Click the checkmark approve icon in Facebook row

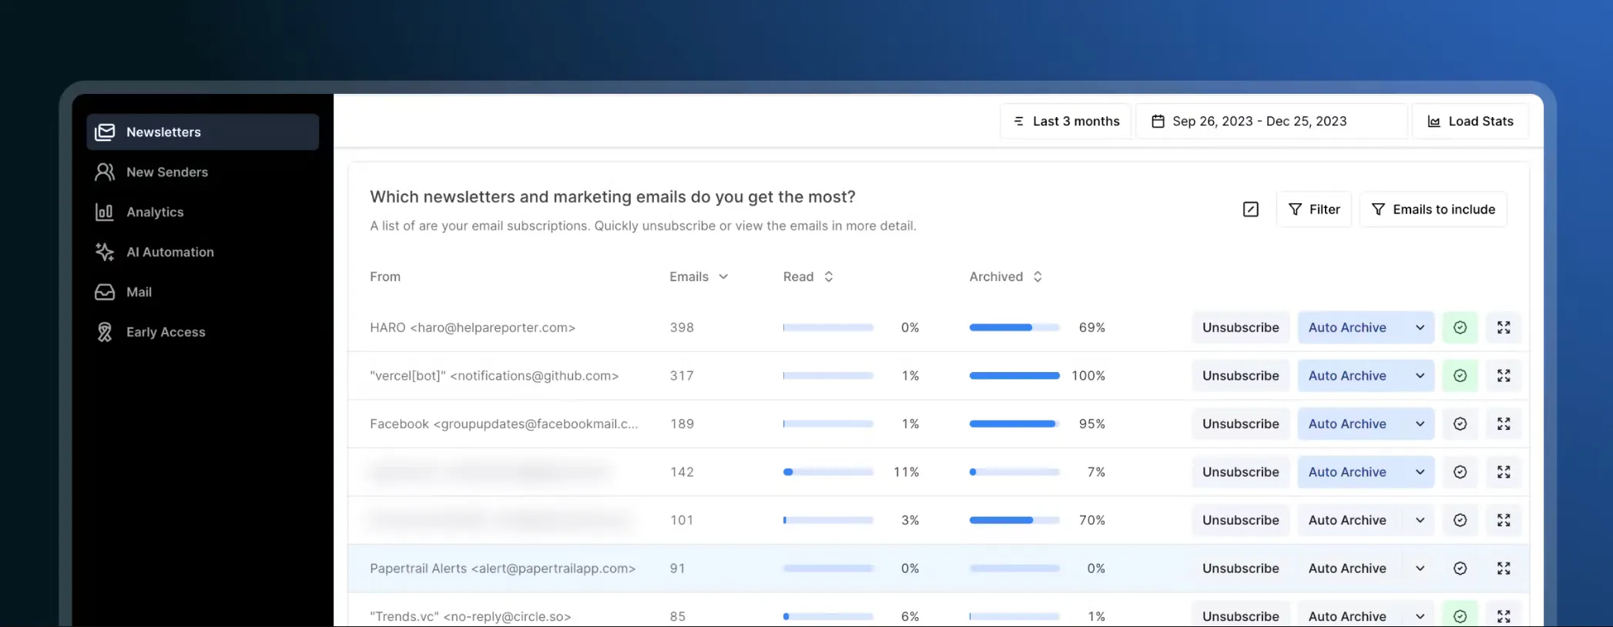click(1460, 424)
